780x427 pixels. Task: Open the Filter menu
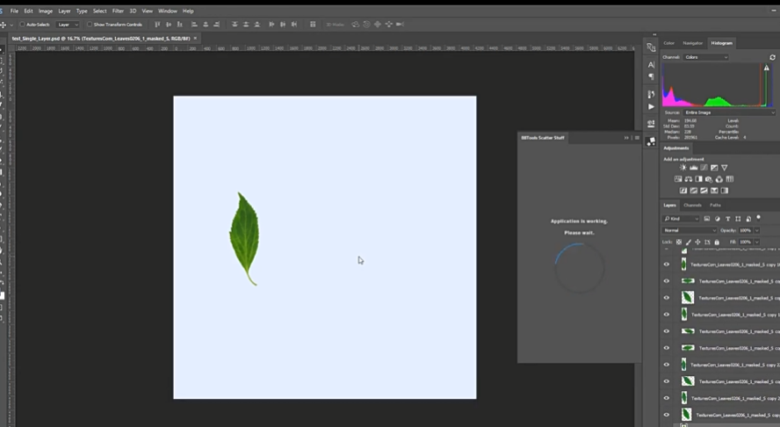[x=118, y=11]
